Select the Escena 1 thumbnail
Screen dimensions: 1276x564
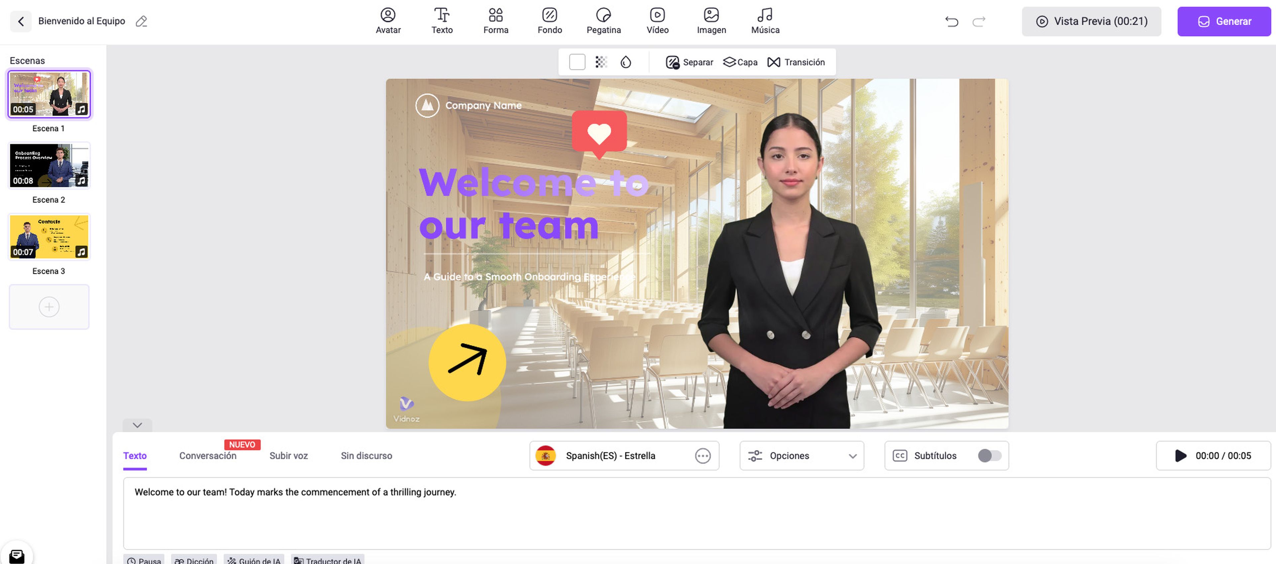(49, 94)
